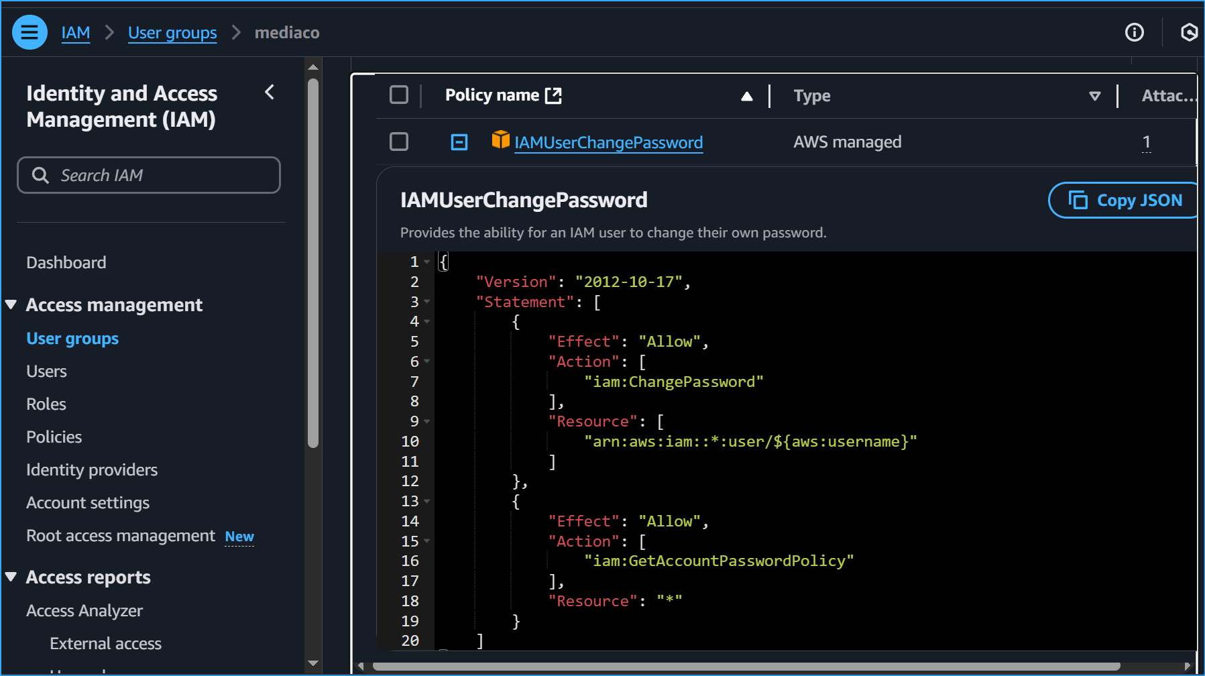
Task: Open the IAMUserChangePassword policy link
Action: [608, 142]
